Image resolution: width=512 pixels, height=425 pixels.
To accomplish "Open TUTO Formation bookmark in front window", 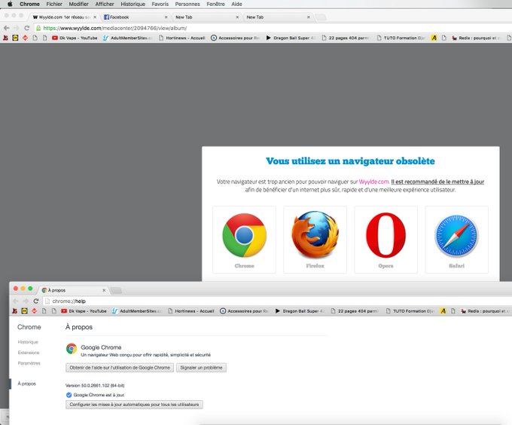I will click(410, 311).
